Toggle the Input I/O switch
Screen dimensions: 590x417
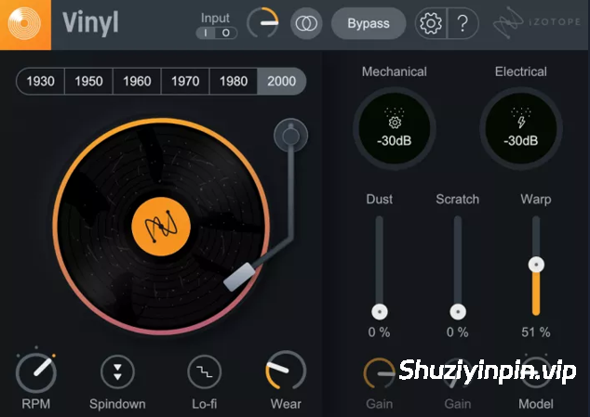216,33
